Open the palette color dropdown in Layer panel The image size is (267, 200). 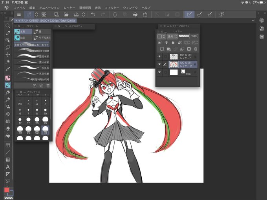[161, 36]
